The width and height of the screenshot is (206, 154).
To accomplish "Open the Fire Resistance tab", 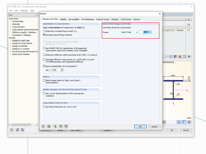I will click(x=88, y=19).
